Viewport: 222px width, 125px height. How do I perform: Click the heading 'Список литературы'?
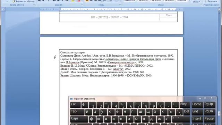(72, 52)
